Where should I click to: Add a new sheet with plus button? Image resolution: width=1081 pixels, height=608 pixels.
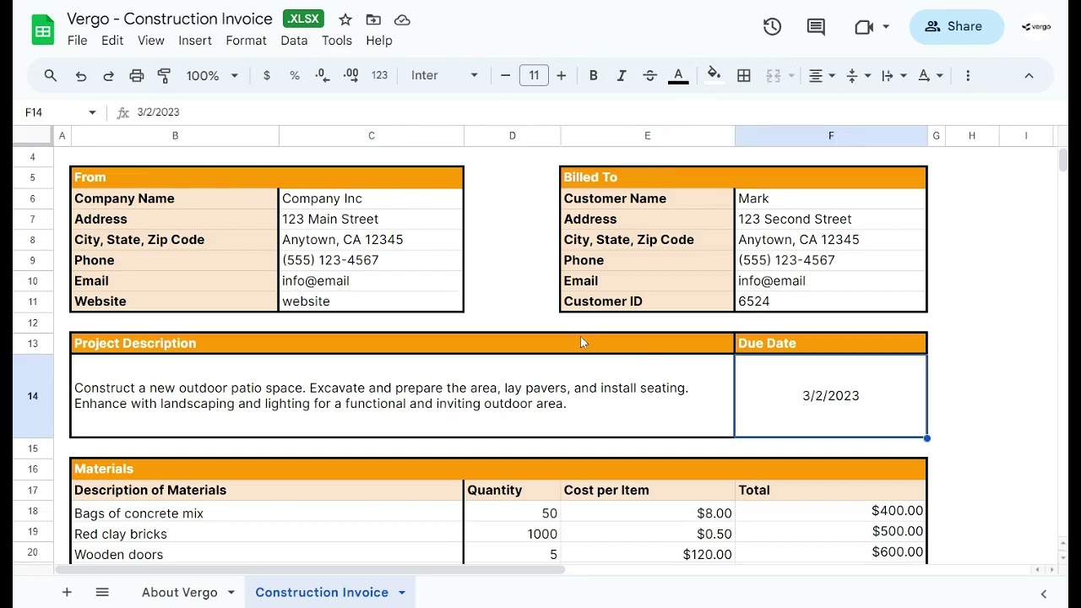tap(67, 593)
